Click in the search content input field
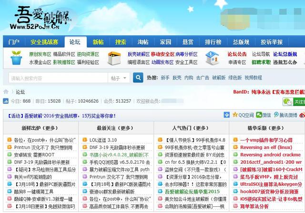Screen dimensions: 305x213 click(x=58, y=78)
